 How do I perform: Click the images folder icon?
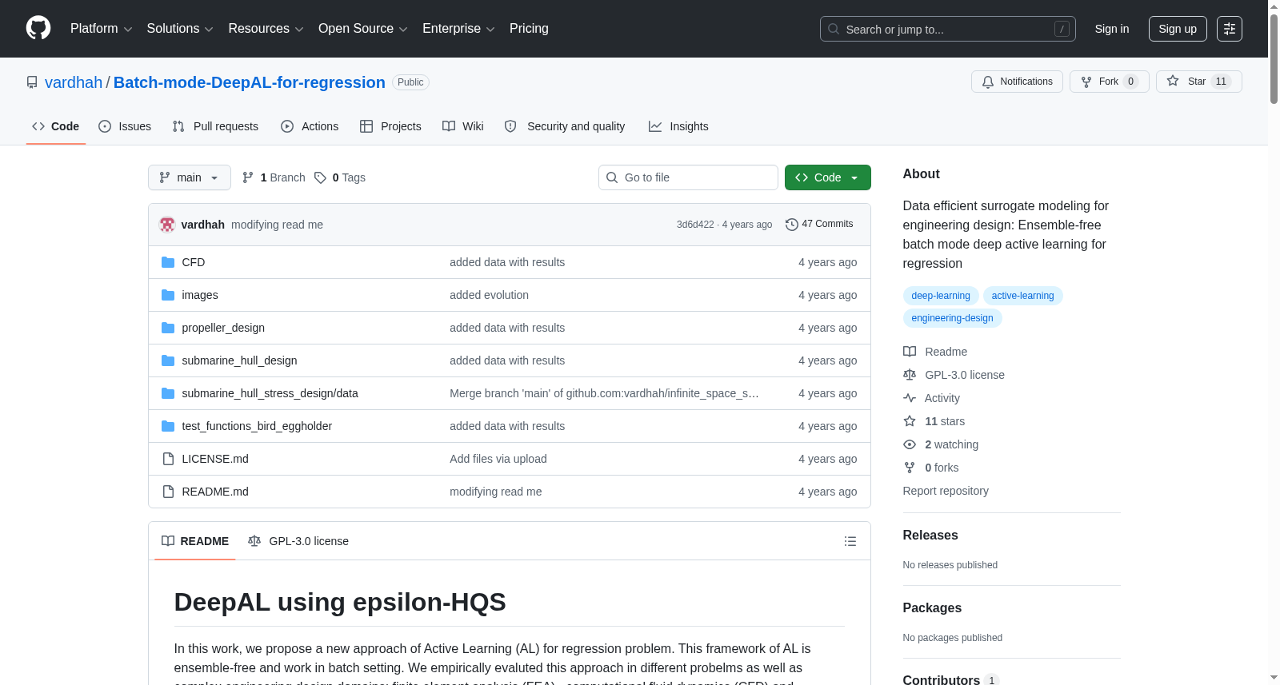click(168, 295)
